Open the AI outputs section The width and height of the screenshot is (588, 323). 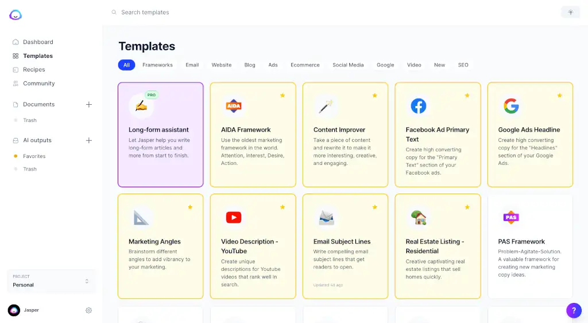pyautogui.click(x=37, y=140)
